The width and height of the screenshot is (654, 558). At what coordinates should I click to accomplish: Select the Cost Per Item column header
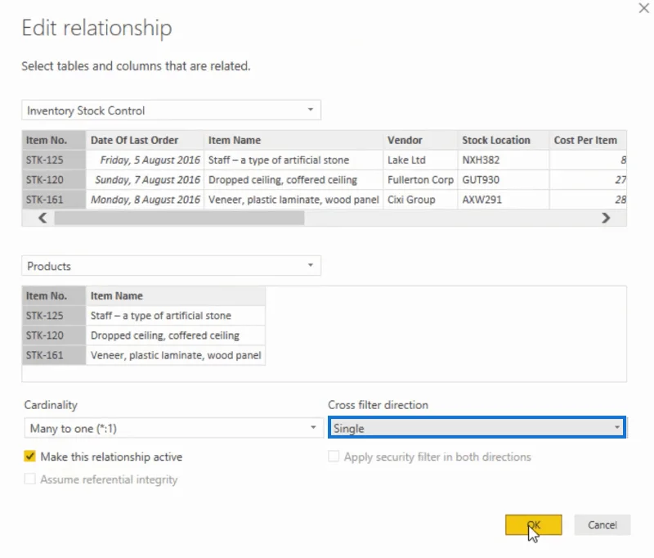point(588,140)
